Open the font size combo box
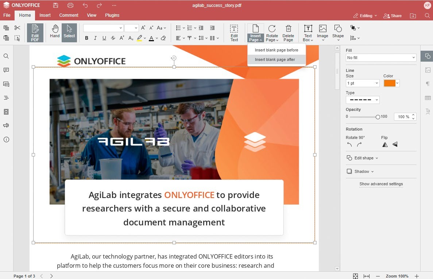 [131, 28]
